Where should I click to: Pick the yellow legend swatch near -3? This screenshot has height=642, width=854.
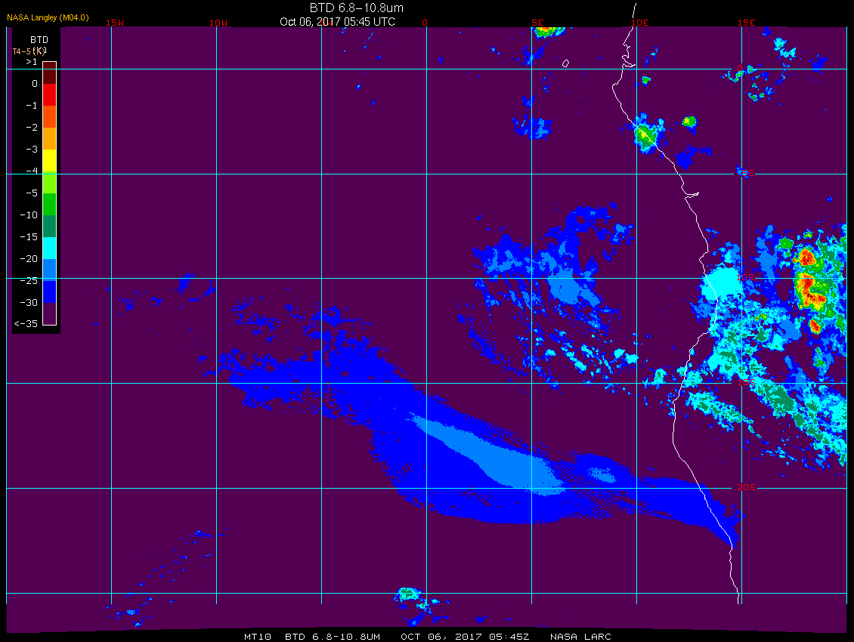(50, 160)
